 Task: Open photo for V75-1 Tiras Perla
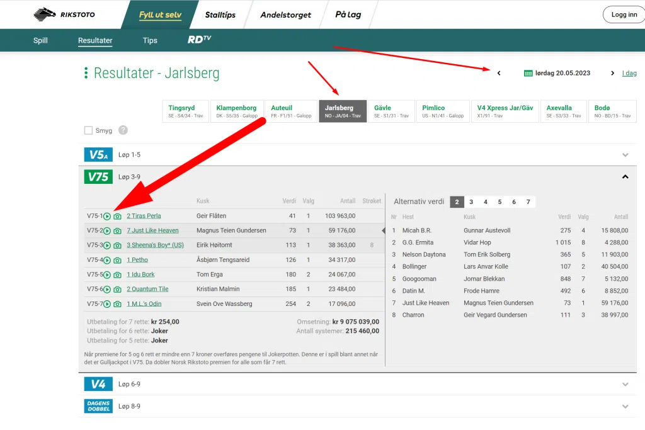pyautogui.click(x=117, y=216)
